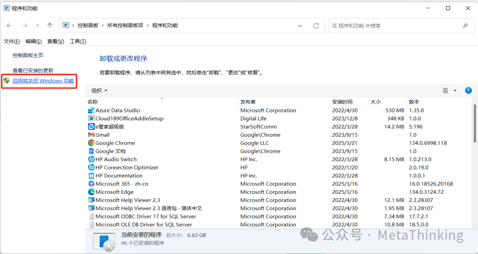Open the 查看(V) menu
The width and height of the screenshot is (478, 254).
(55, 42)
